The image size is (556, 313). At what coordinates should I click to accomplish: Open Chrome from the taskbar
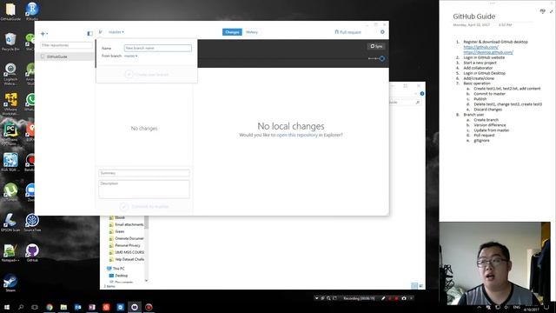pyautogui.click(x=50, y=307)
